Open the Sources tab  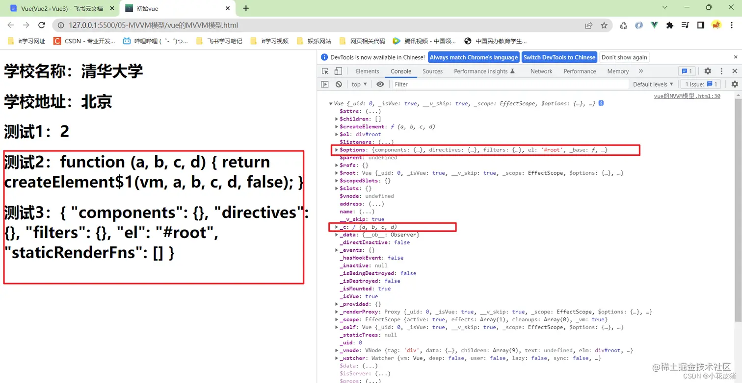point(432,71)
